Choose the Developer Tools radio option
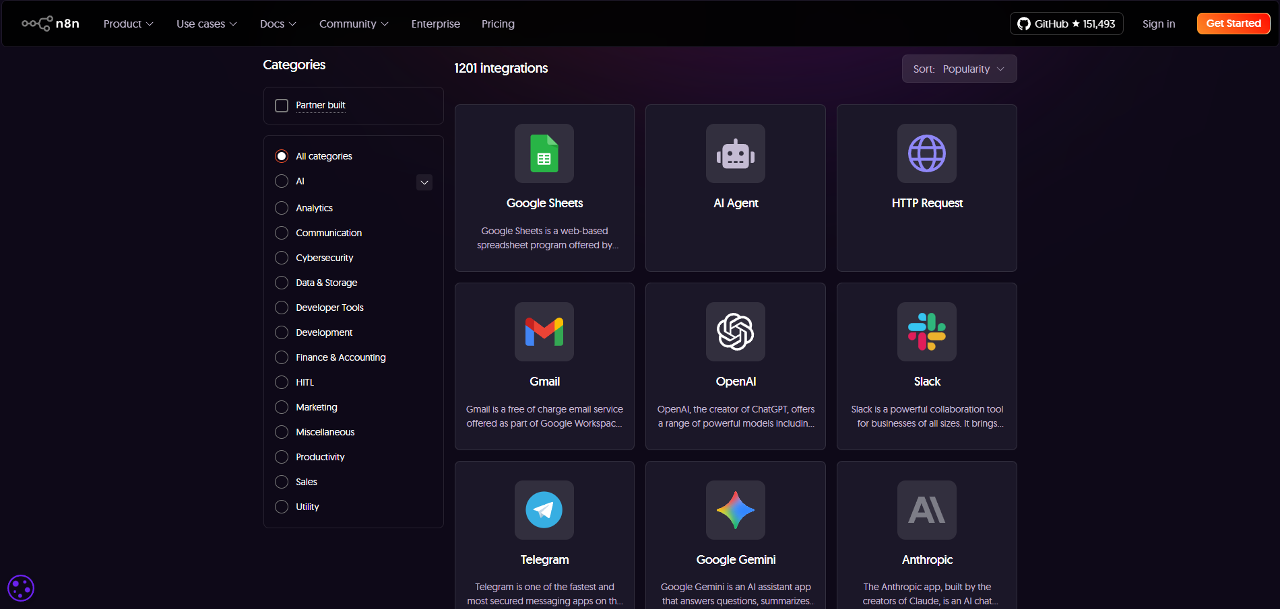This screenshot has height=609, width=1280. click(282, 308)
